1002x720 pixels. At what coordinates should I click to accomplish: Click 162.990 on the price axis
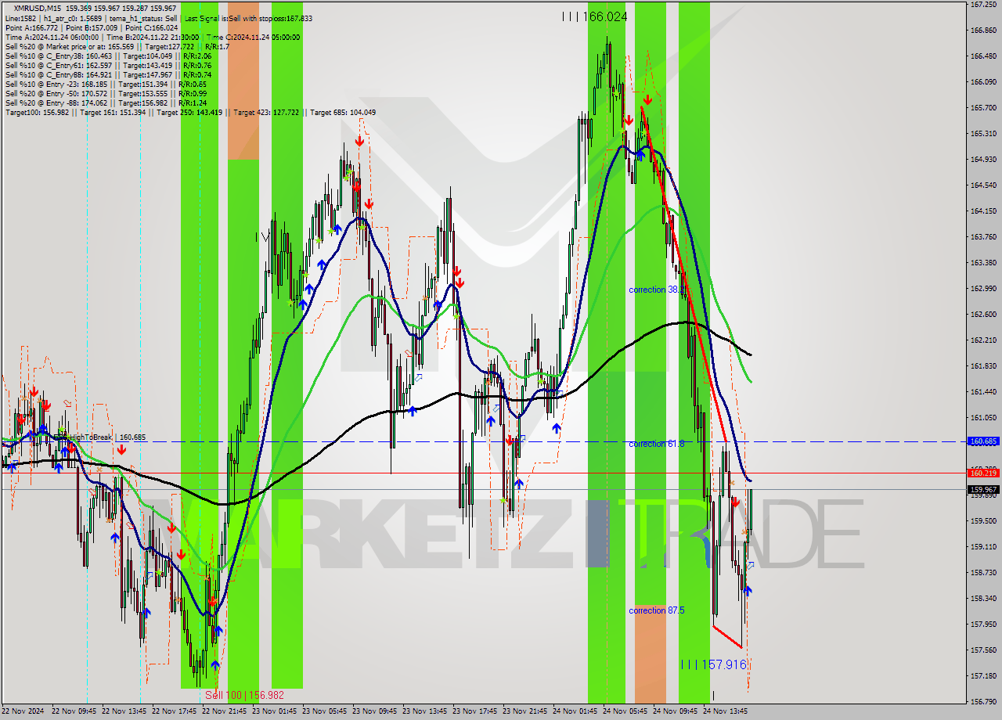983,289
